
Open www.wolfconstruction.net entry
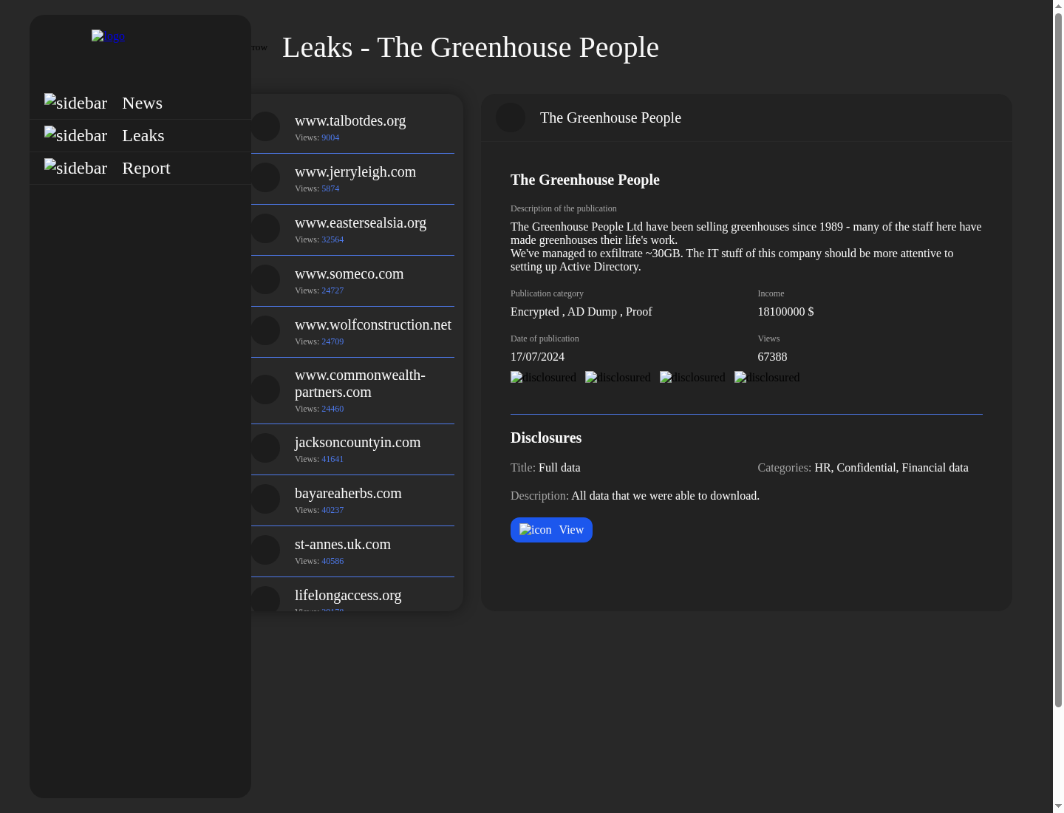(352, 332)
